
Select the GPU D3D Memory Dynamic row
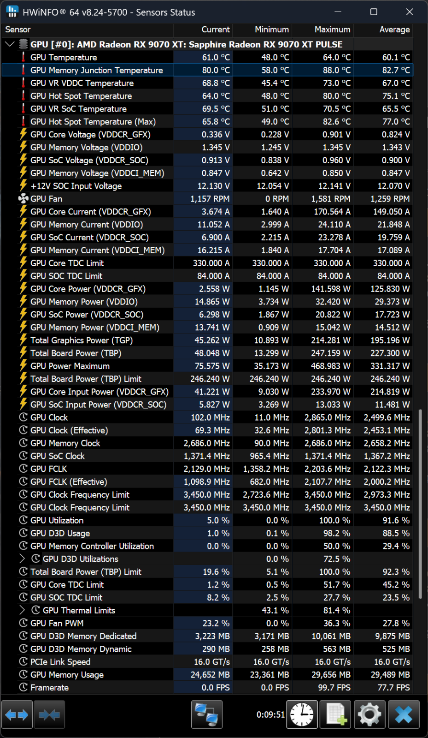pos(207,649)
